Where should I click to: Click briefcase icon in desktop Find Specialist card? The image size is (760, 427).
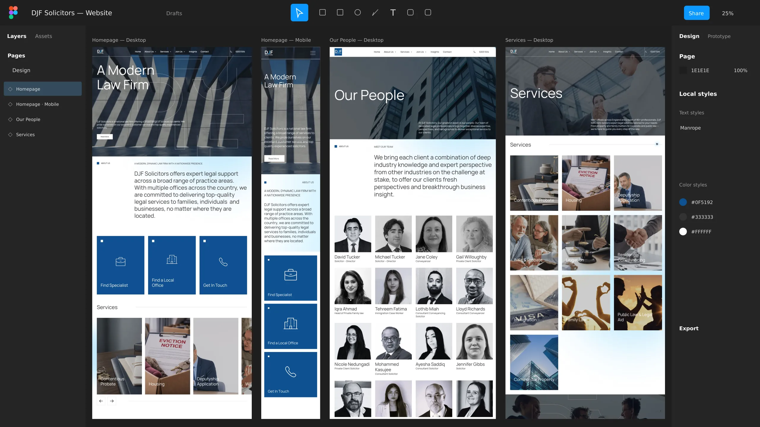tap(121, 262)
